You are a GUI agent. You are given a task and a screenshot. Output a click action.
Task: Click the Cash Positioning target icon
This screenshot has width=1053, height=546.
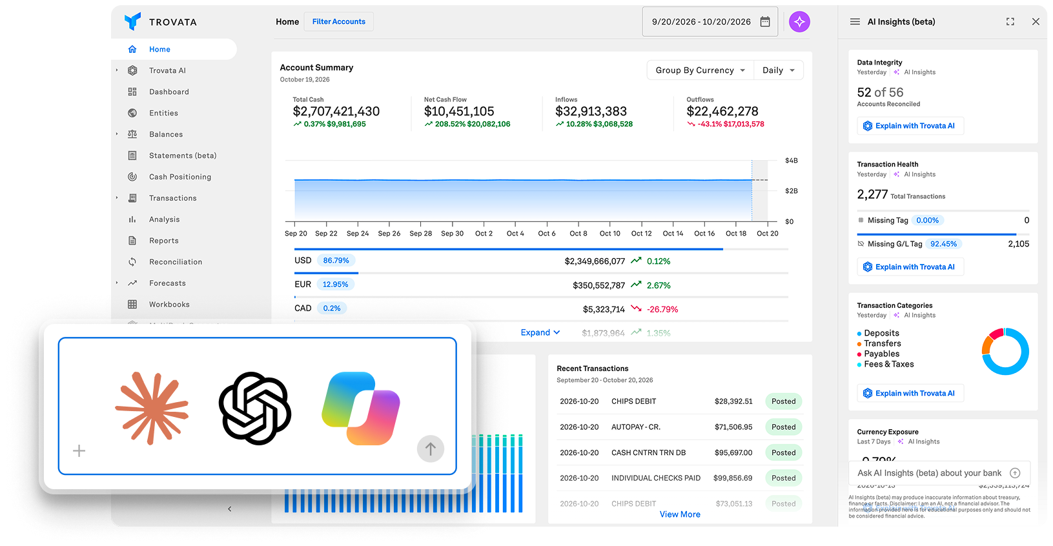point(132,177)
